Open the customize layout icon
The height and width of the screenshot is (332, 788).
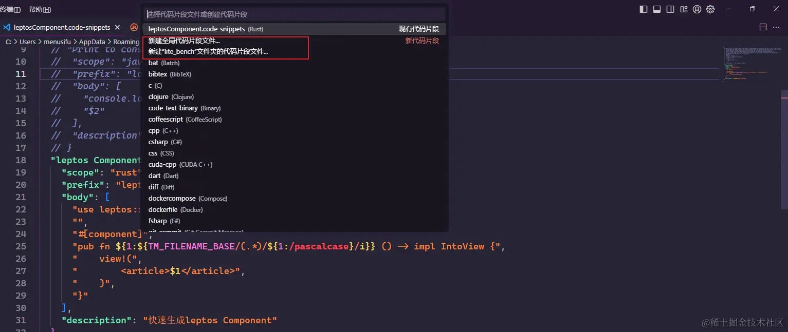(x=684, y=9)
